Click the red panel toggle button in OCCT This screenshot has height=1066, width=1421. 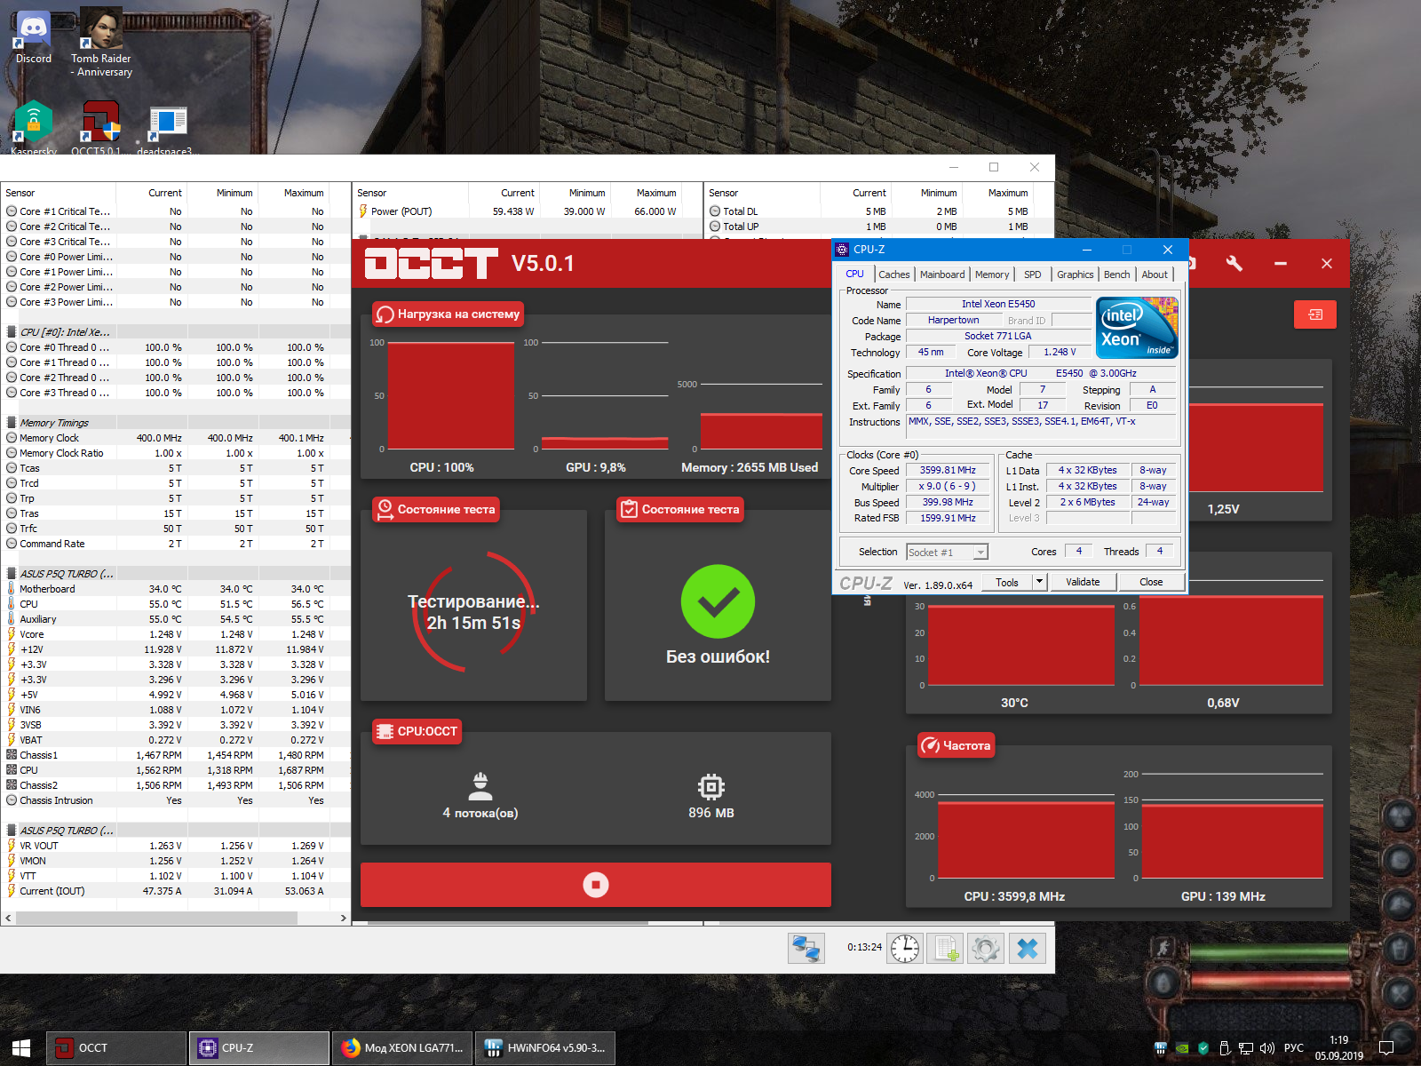click(1315, 314)
